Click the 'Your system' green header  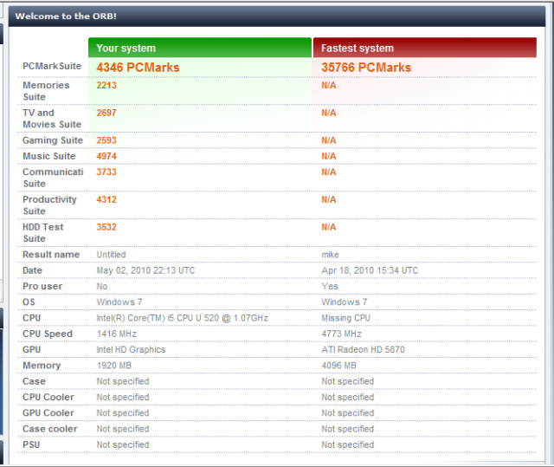point(200,48)
